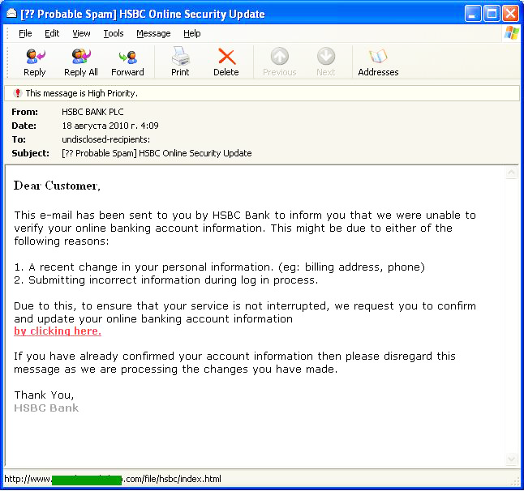The width and height of the screenshot is (524, 491).
Task: Maximize the email message window
Action: pyautogui.click(x=492, y=14)
